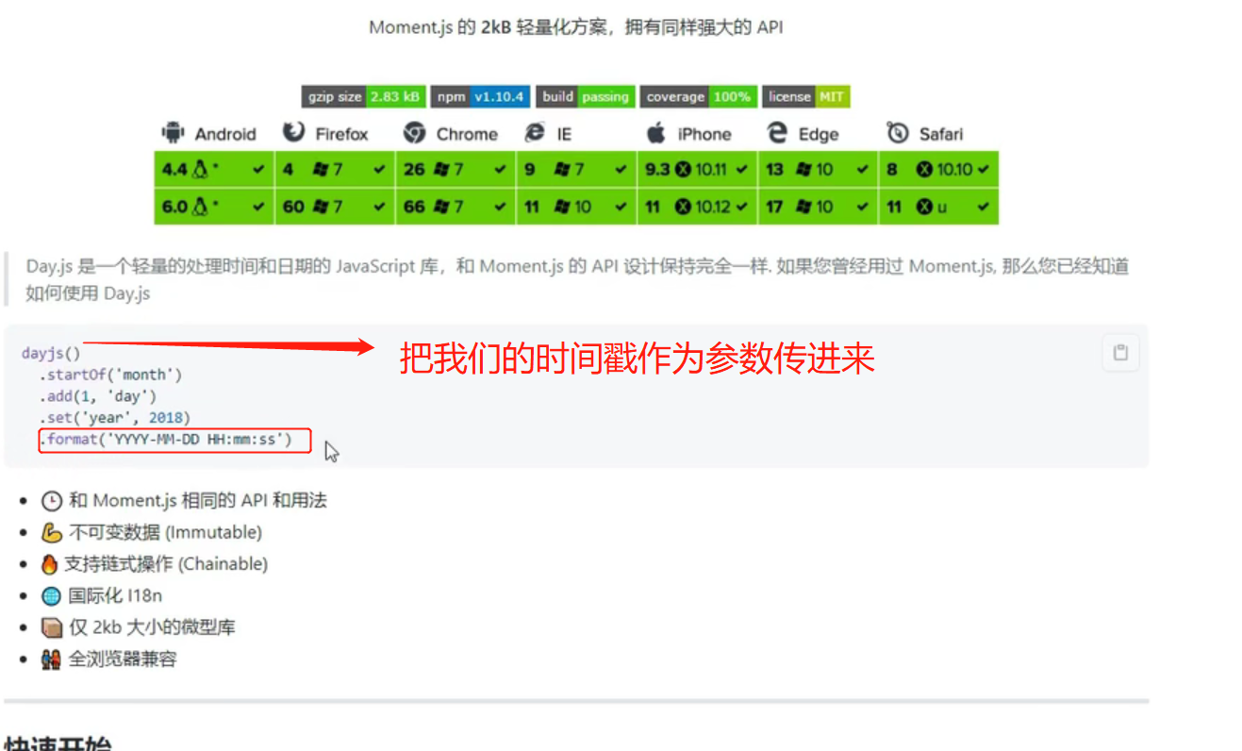Click the license MIT badge
The width and height of the screenshot is (1242, 751).
tap(806, 96)
